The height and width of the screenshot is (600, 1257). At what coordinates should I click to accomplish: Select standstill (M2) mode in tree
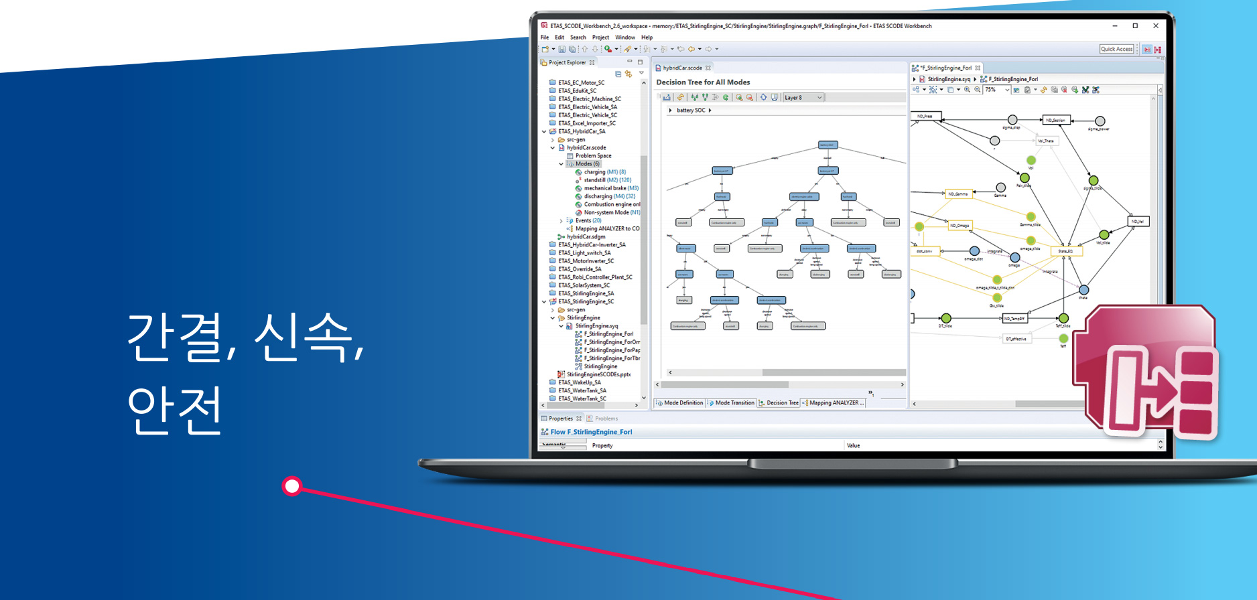point(603,180)
